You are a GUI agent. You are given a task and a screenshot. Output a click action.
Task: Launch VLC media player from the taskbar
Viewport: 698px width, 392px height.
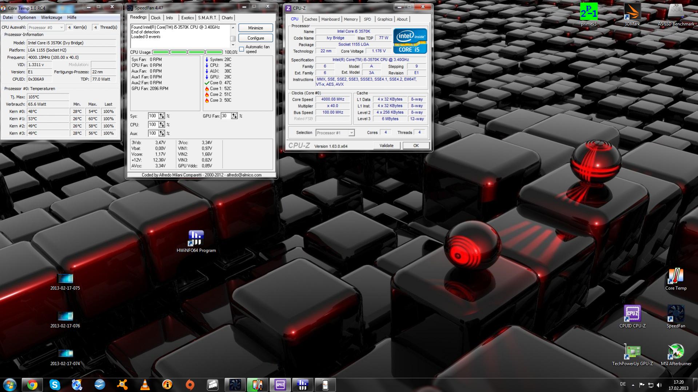145,385
